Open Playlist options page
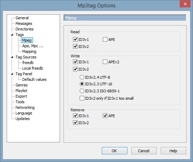This screenshot has width=193, height=162. 21,91
